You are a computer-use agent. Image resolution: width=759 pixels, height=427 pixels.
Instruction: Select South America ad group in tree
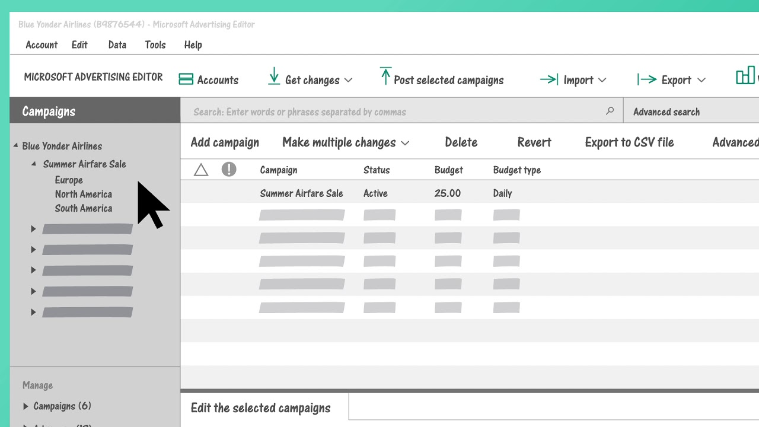coord(84,208)
